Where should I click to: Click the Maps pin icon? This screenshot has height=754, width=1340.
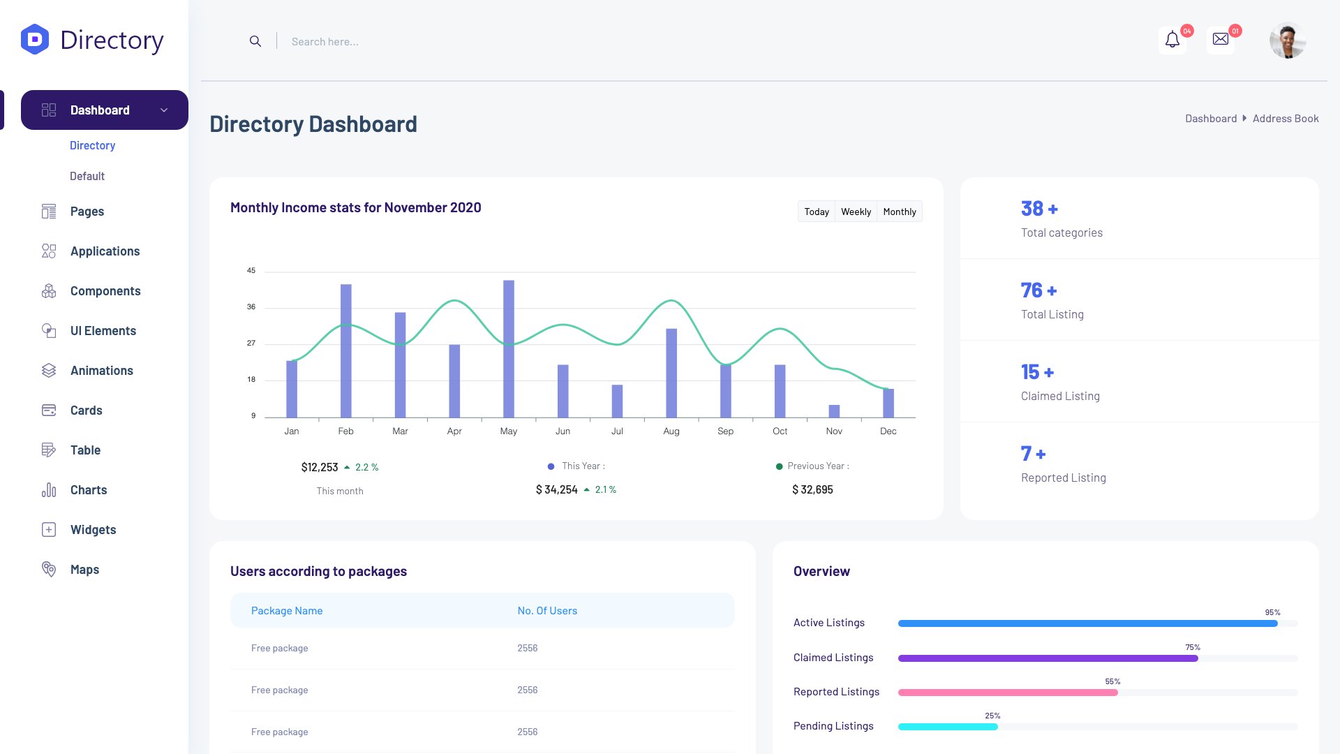click(49, 569)
